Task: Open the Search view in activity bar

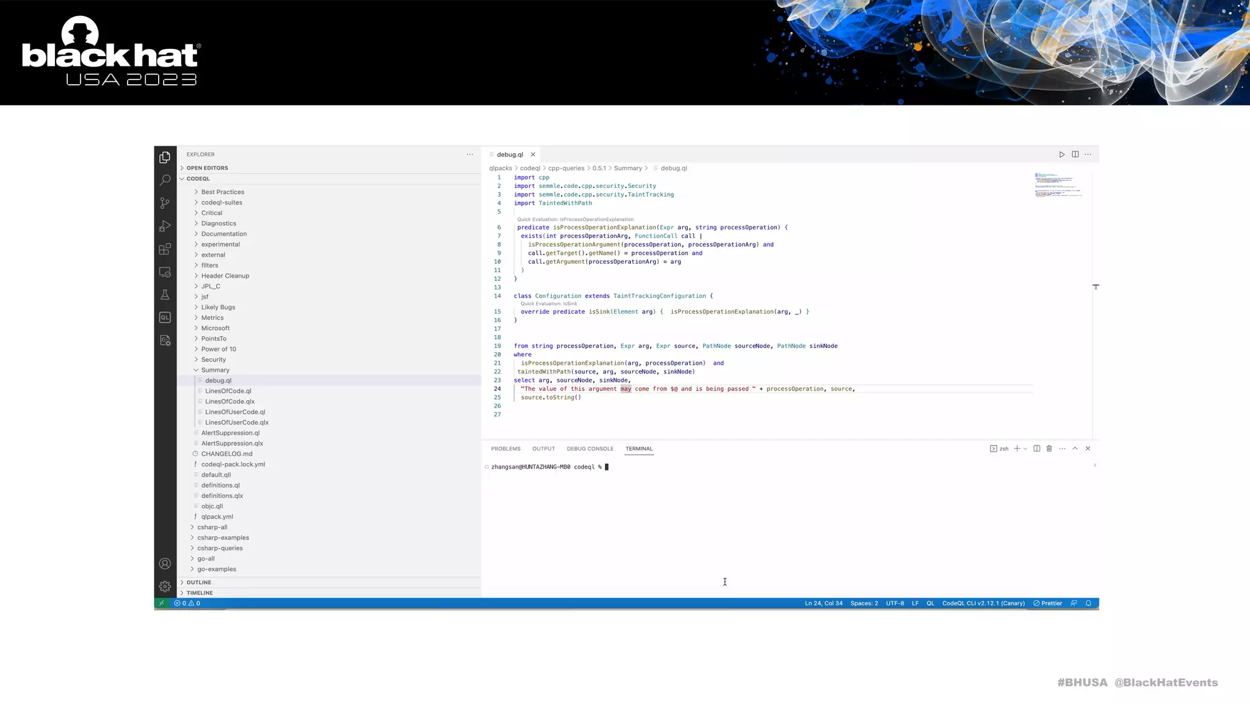Action: tap(165, 180)
